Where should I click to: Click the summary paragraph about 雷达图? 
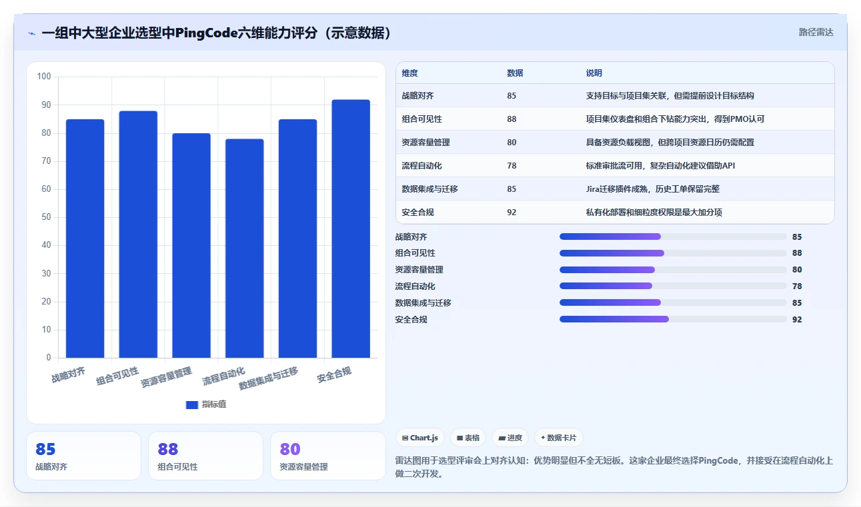pyautogui.click(x=614, y=467)
